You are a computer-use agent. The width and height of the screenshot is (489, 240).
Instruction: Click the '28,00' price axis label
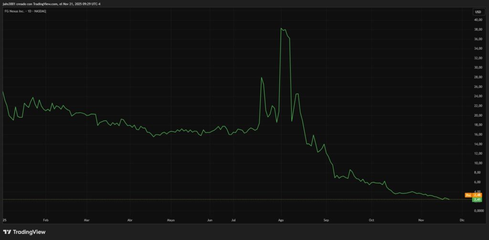(478, 77)
